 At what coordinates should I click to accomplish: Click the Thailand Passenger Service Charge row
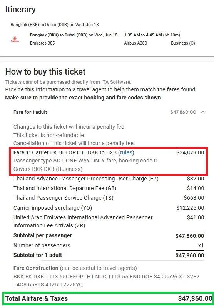(x=109, y=198)
